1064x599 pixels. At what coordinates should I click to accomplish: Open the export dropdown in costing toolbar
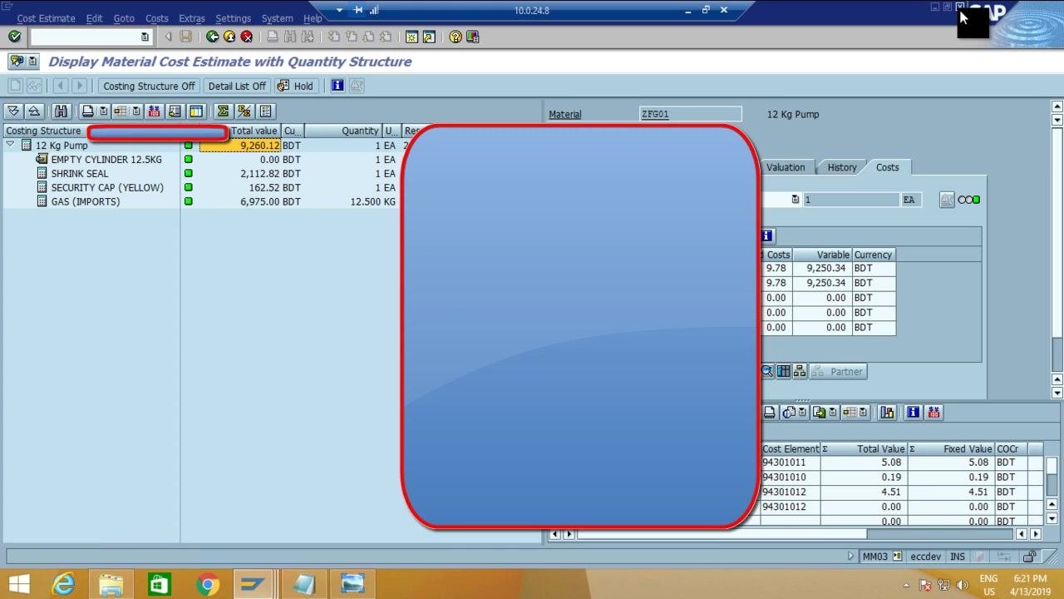pyautogui.click(x=136, y=111)
